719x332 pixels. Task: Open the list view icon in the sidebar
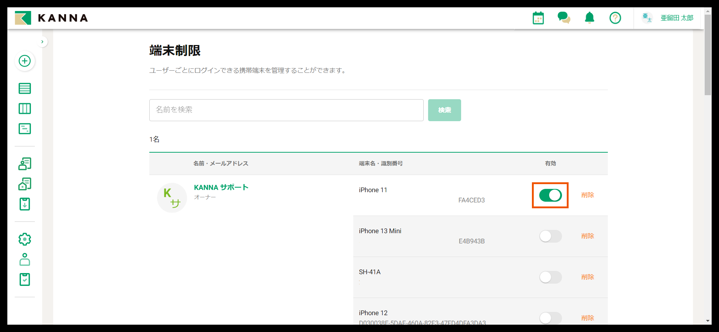point(25,88)
